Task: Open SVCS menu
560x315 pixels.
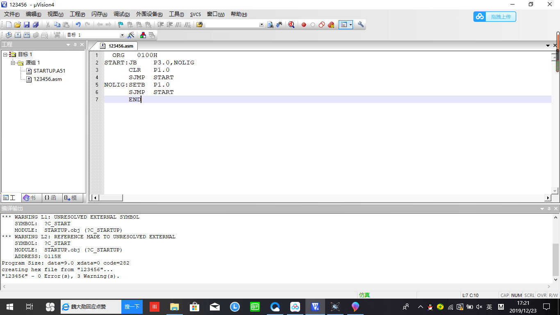Action: [x=196, y=14]
